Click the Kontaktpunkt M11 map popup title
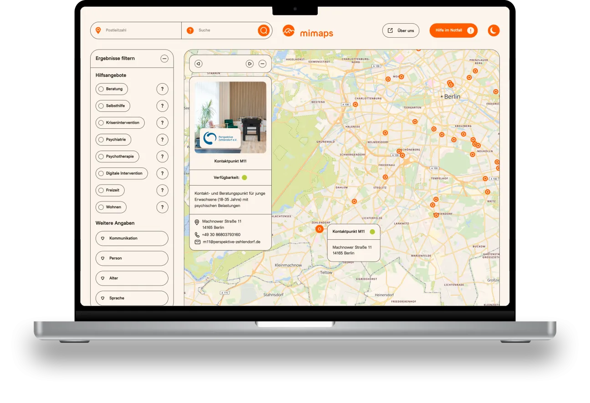Image resolution: width=590 pixels, height=403 pixels. [x=349, y=232]
